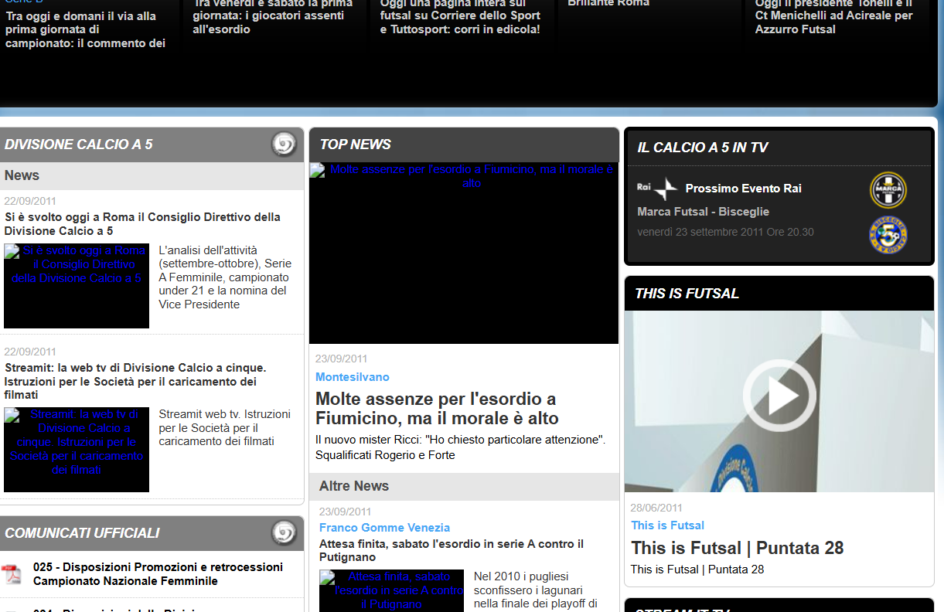Open Consiglio Direttivo article thumbnail
Screen dimensions: 944x612
tap(77, 286)
